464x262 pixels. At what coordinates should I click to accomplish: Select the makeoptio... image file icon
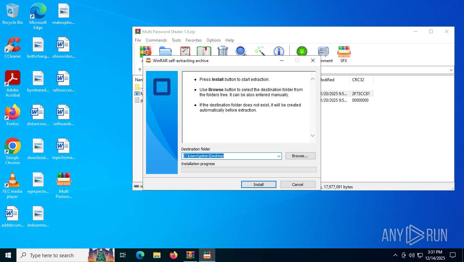(64, 14)
